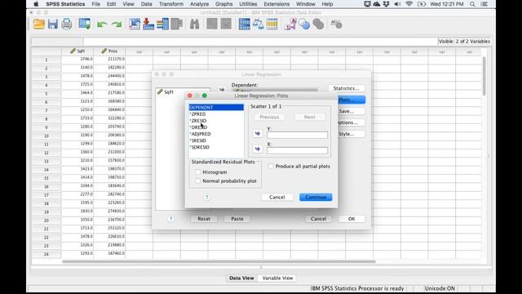This screenshot has height=294, width=522.
Task: Click data editor vertical scrollbar
Action: point(484,76)
